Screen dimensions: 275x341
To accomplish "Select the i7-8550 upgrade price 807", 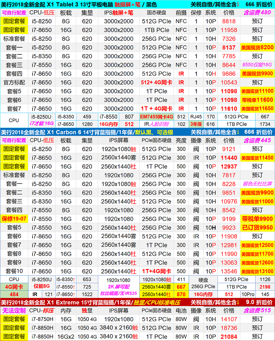I will coord(129,117).
